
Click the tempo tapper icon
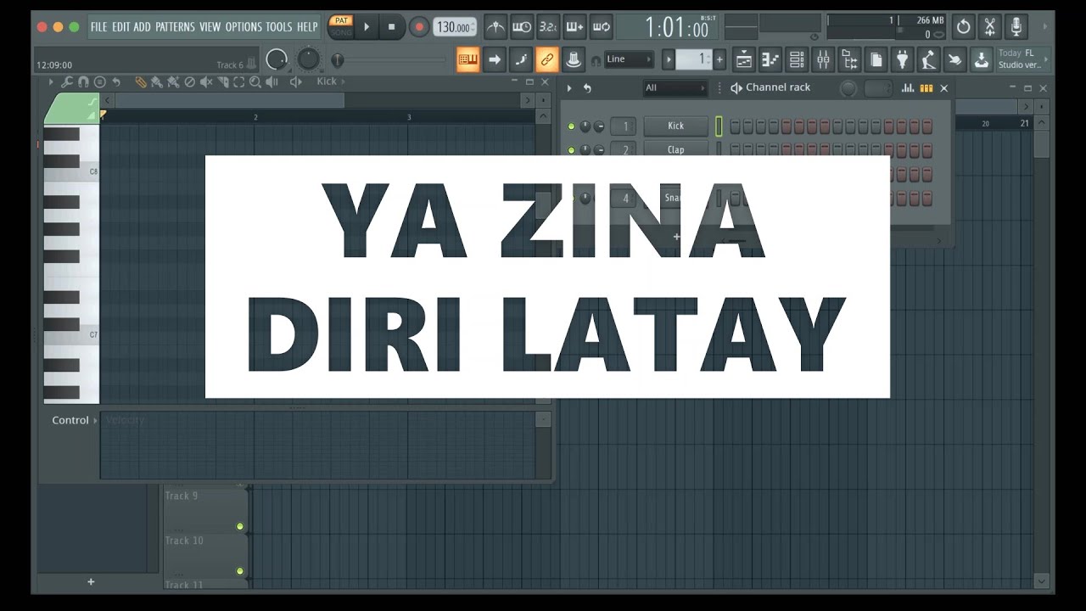pyautogui.click(x=929, y=59)
